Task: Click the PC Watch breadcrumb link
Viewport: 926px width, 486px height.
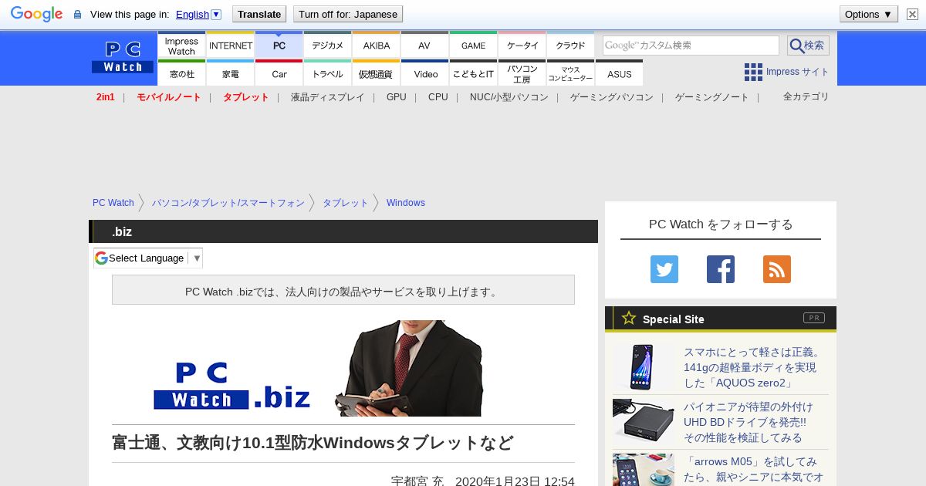Action: [x=113, y=203]
